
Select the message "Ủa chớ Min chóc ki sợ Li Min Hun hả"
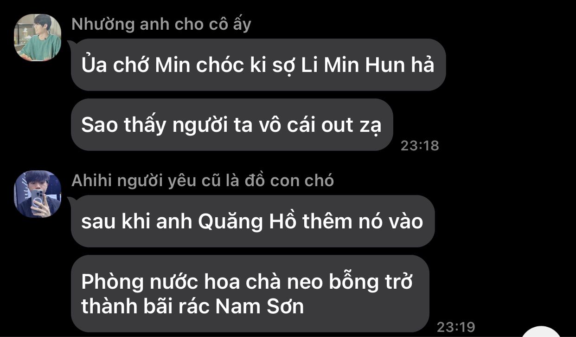point(258,65)
